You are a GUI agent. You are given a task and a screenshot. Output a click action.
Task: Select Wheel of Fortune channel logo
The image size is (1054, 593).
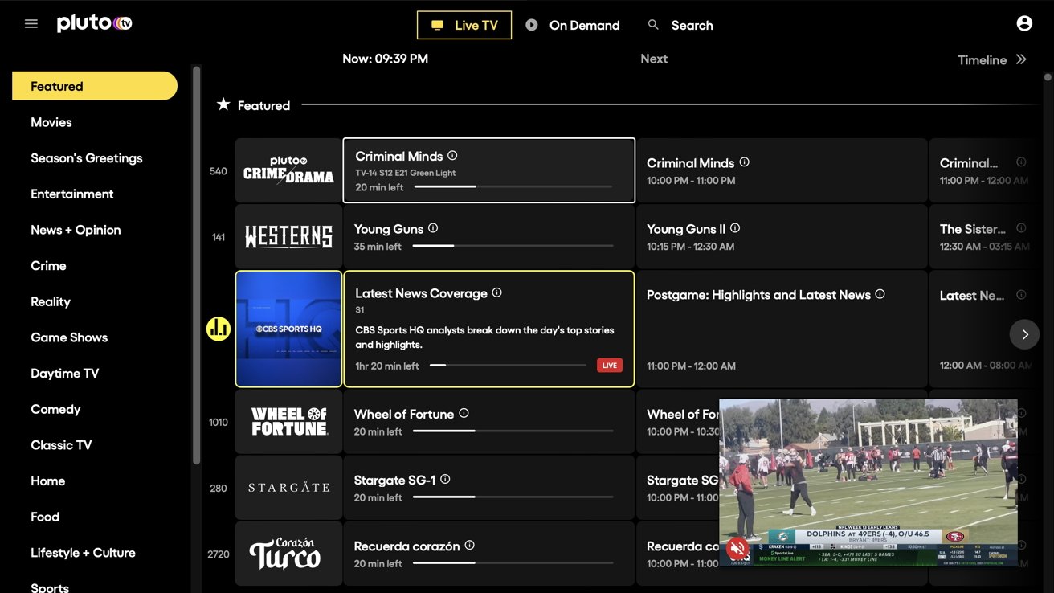(288, 421)
